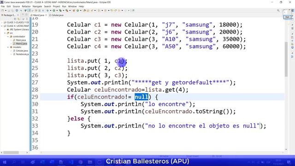Open the Refactor menu
This screenshot has height=166, width=295.
click(26, 6)
